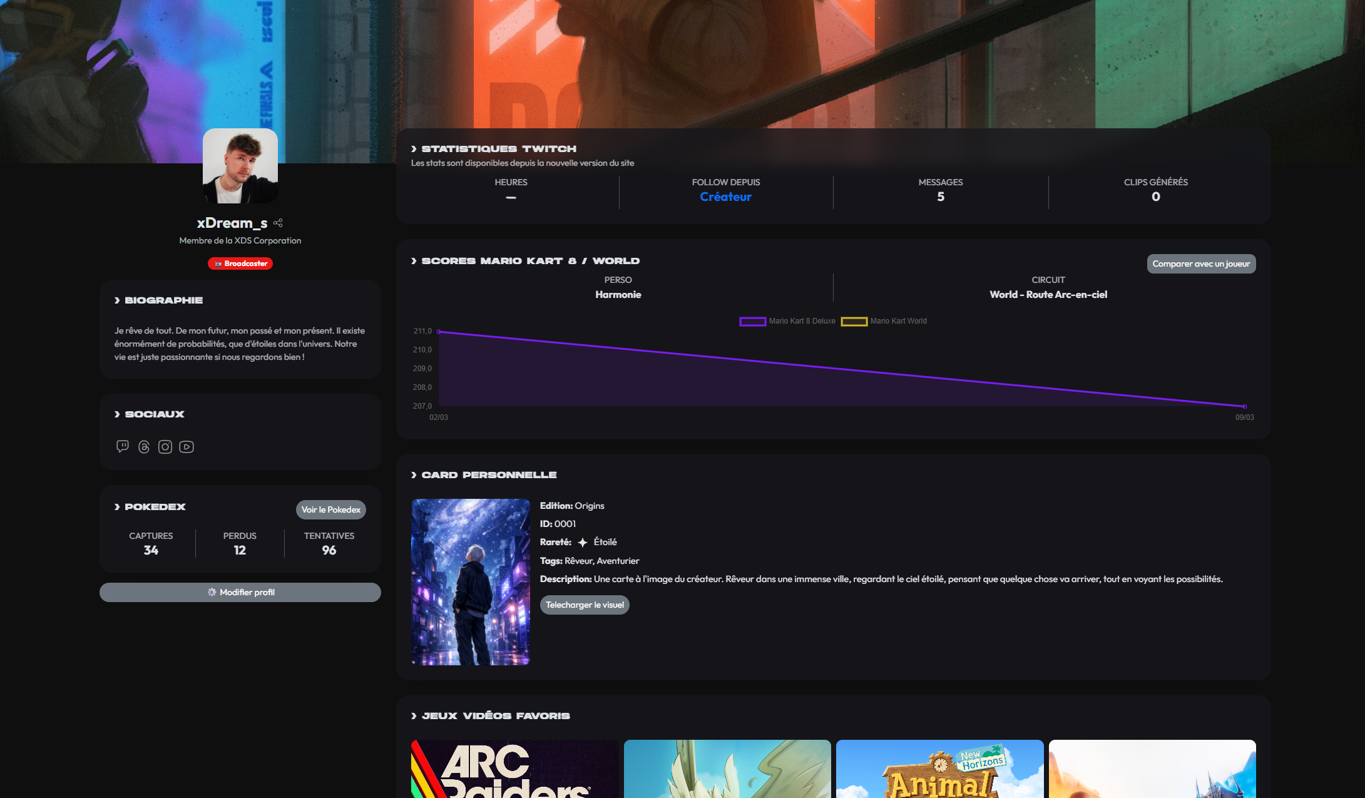1365x798 pixels.
Task: Click the Card Personnelle section chevron
Action: (x=414, y=475)
